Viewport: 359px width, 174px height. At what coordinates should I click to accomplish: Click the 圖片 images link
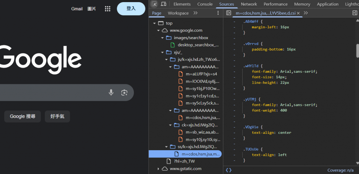coord(92,9)
